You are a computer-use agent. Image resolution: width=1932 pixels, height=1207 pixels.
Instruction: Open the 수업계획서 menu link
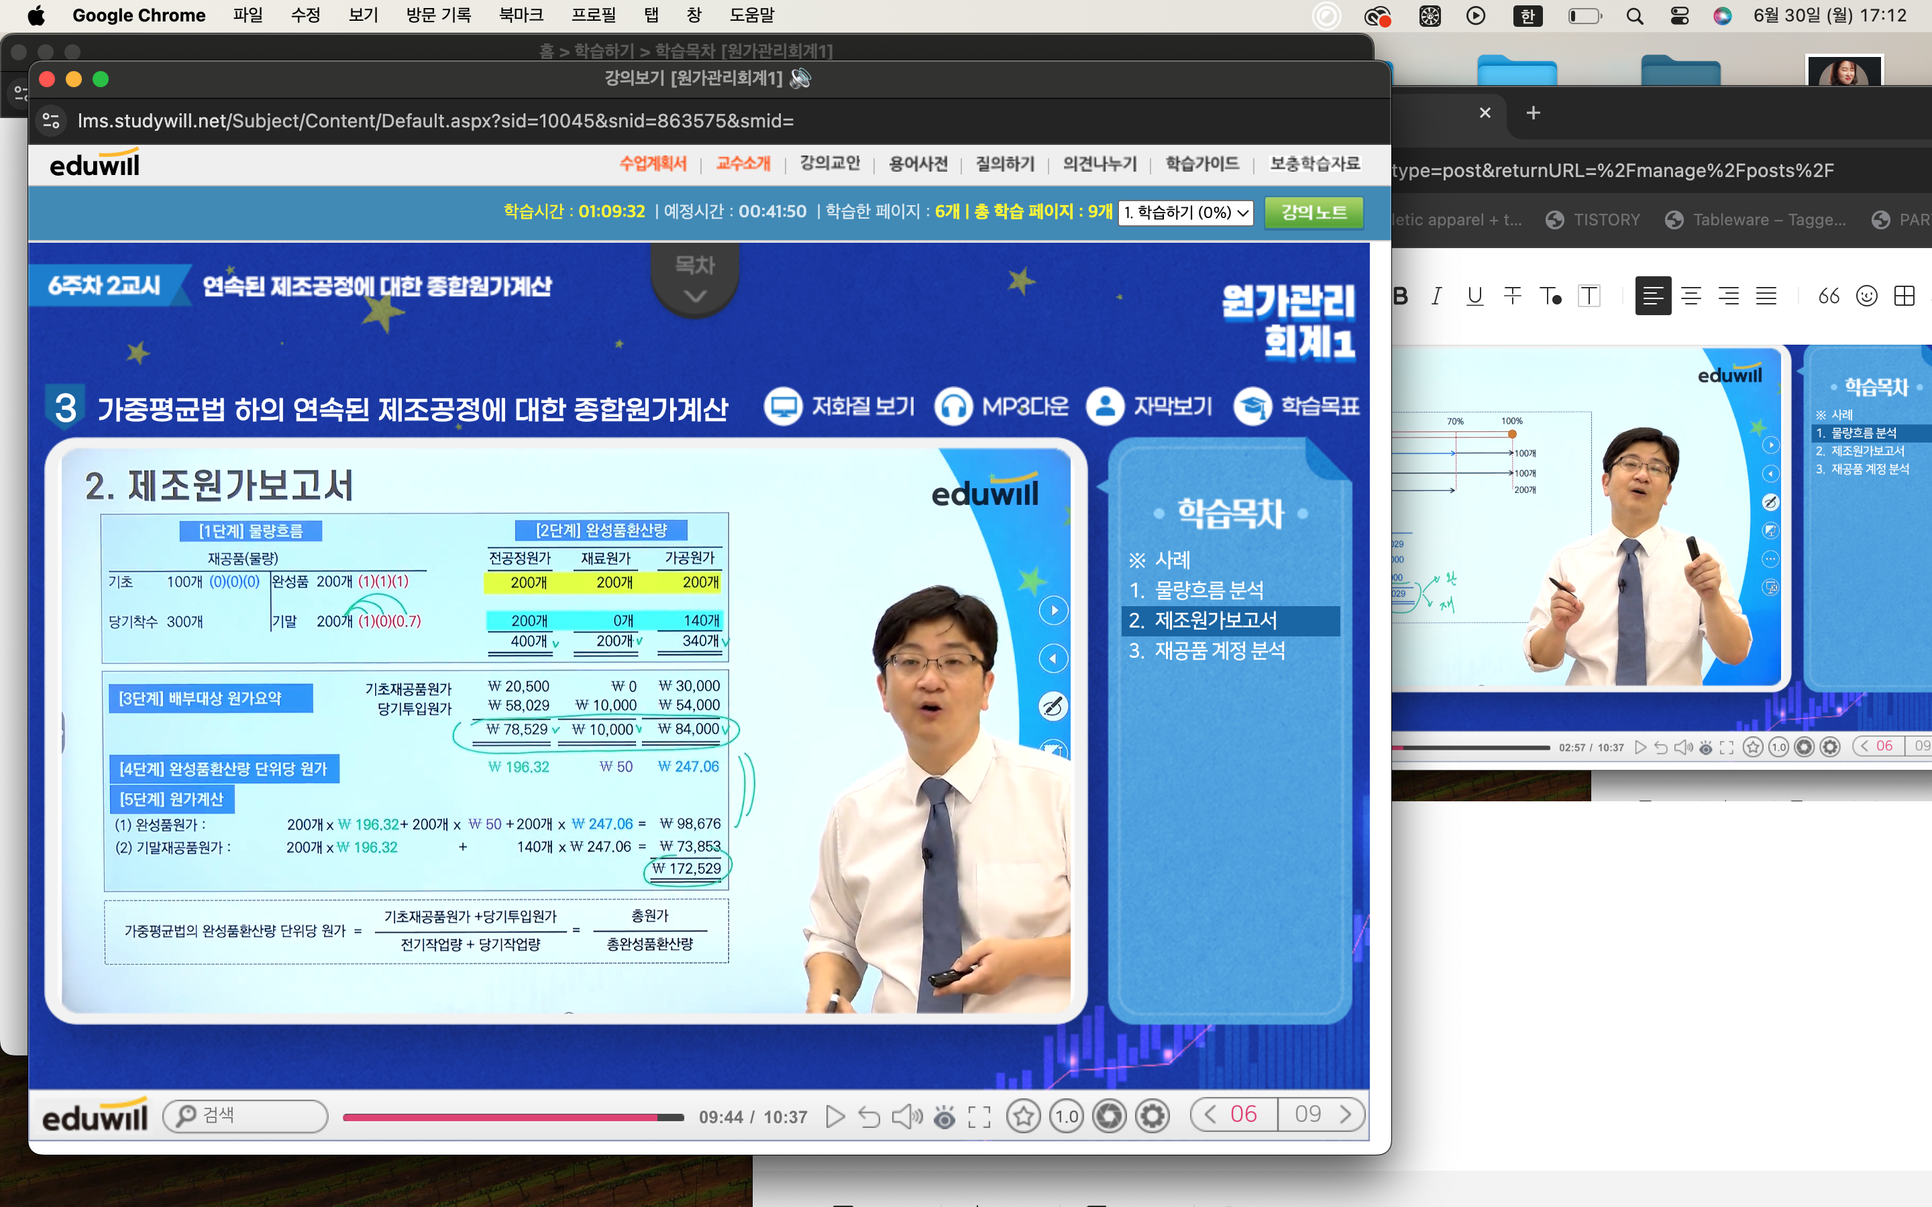pyautogui.click(x=652, y=164)
